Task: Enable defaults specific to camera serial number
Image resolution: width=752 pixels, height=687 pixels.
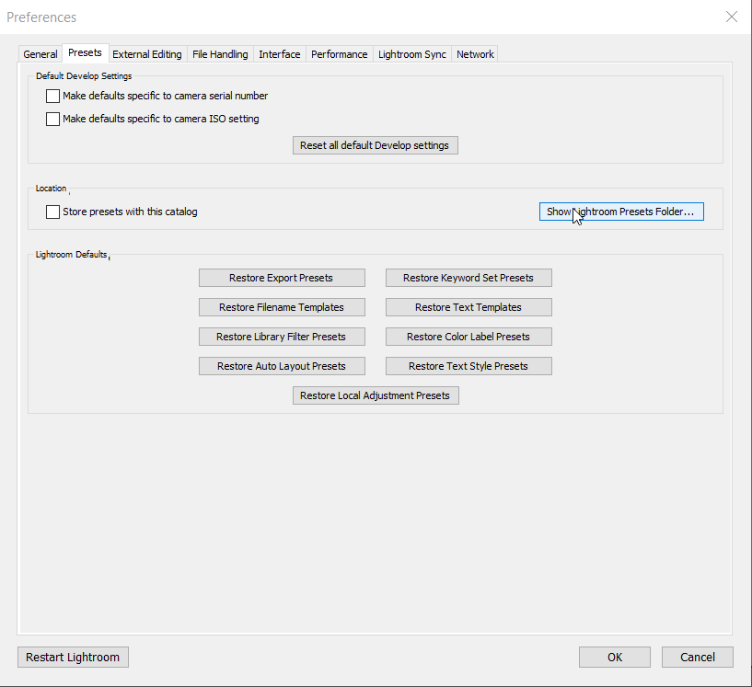Action: tap(52, 96)
